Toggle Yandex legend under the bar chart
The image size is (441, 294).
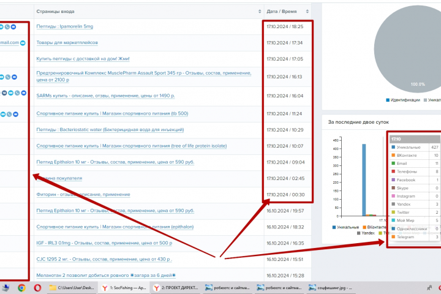click(366, 233)
